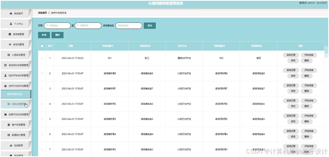Click the date cell 2023-04-23 17:59:22
329x157 pixels.
(72, 58)
